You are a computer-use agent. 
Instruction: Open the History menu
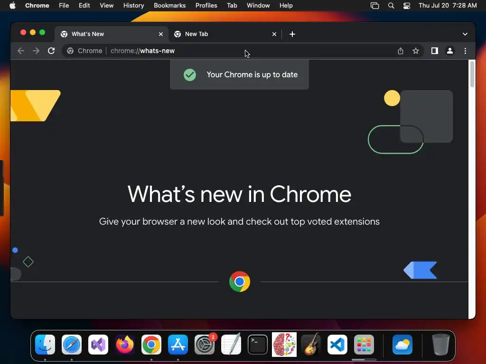(x=133, y=5)
